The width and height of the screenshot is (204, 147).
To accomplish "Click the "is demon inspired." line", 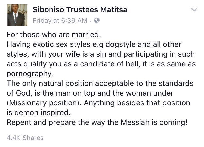I will [39, 113].
